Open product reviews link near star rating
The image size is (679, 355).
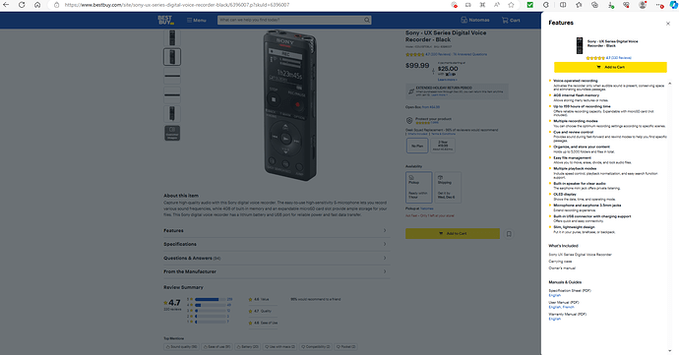438,54
